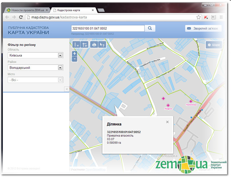Screen dimensions: 231x177
Task: Go back in browser history
Action: coord(7,17)
